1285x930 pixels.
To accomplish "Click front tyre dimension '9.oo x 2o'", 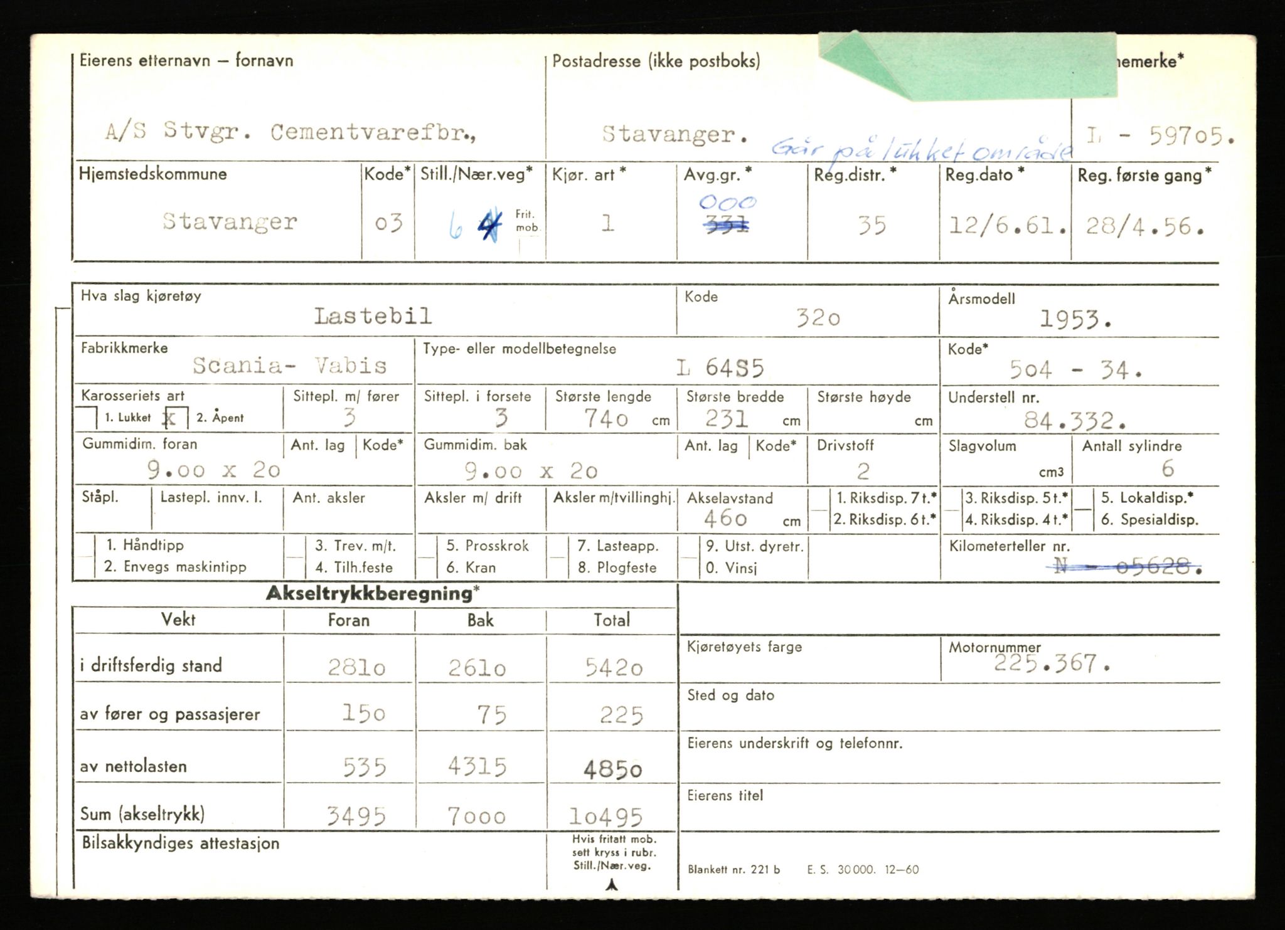I will (213, 470).
